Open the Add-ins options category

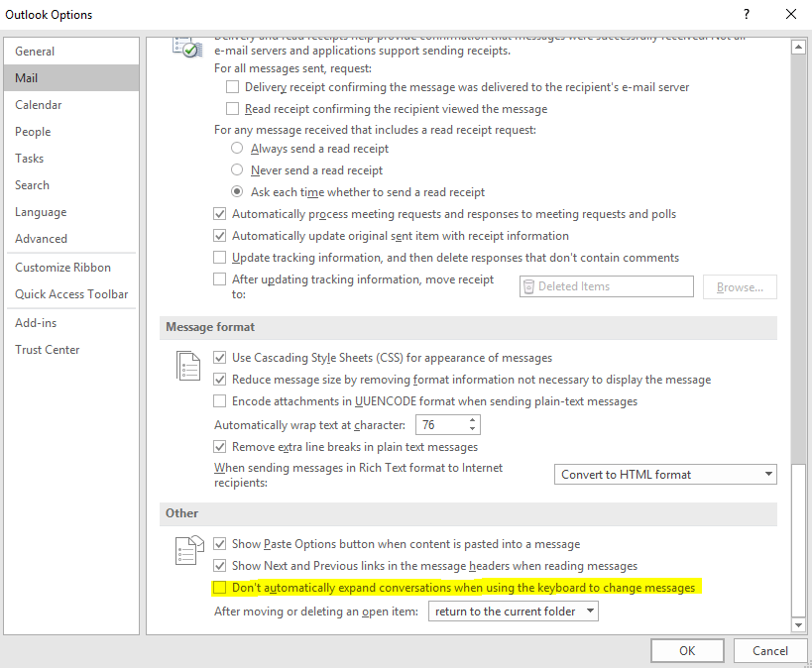click(71, 323)
